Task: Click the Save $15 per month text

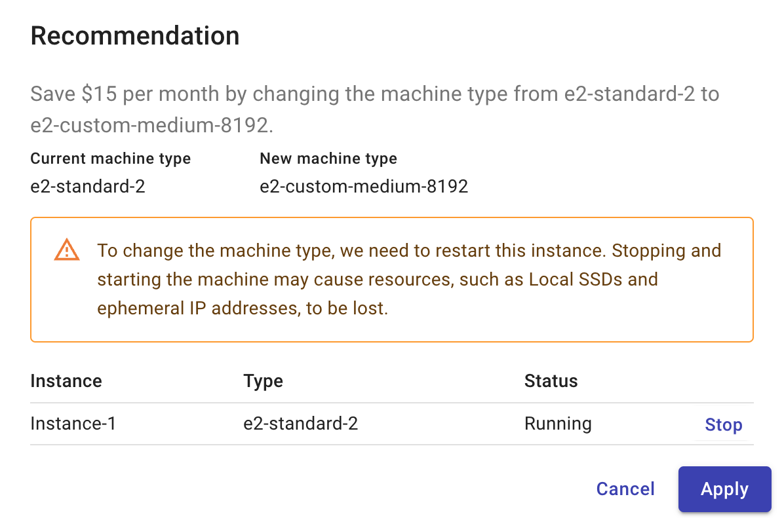Action: (x=125, y=94)
